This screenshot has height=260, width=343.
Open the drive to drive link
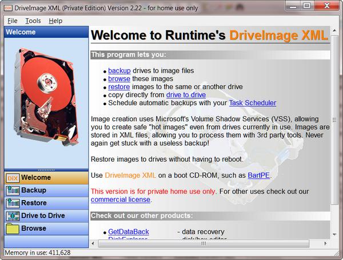pos(186,95)
